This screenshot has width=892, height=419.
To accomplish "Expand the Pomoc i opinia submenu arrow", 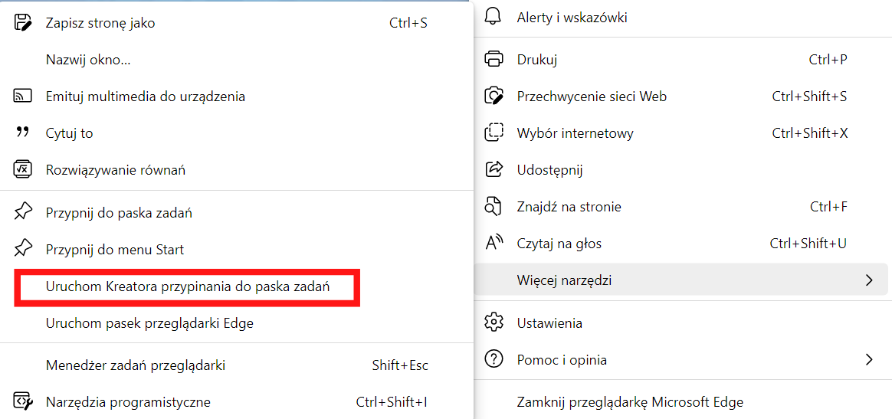I will tap(868, 359).
